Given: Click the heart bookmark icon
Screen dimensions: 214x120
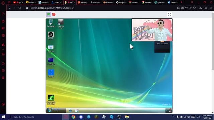Looking at the screenshot, I should tap(195, 8).
